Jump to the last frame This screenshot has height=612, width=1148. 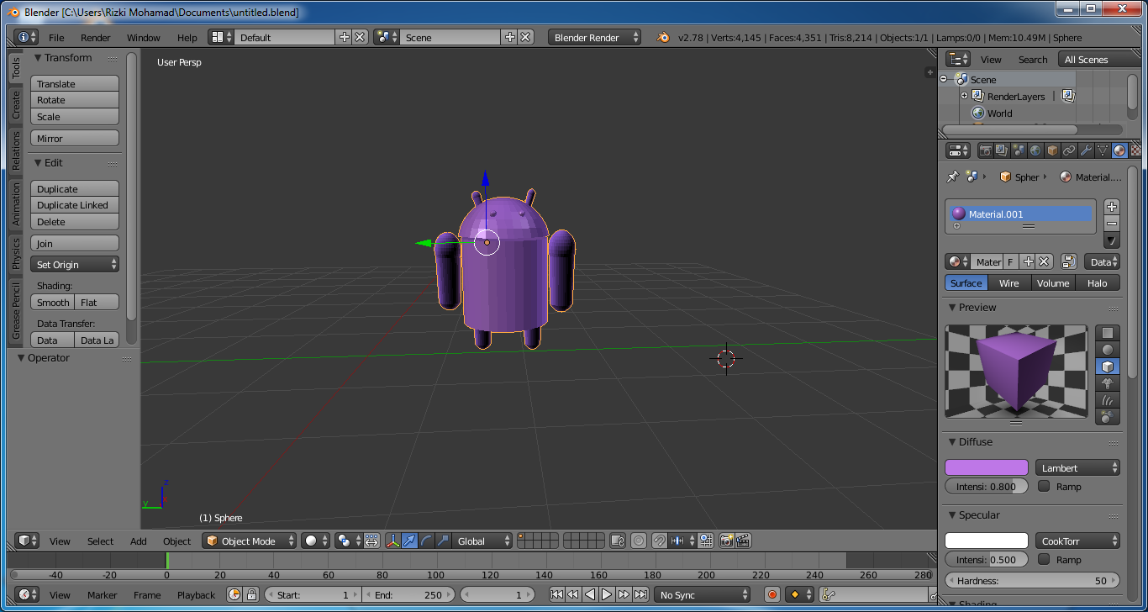click(x=640, y=594)
